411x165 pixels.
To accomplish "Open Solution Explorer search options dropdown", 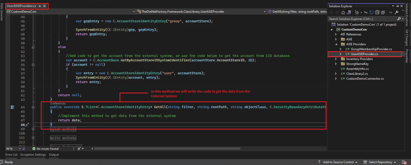I will click(x=403, y=19).
